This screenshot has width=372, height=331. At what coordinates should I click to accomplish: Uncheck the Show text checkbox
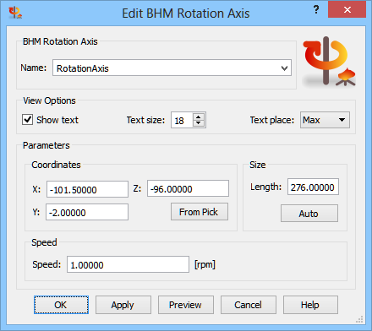(x=28, y=120)
